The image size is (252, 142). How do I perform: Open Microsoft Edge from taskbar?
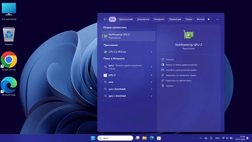(152, 138)
